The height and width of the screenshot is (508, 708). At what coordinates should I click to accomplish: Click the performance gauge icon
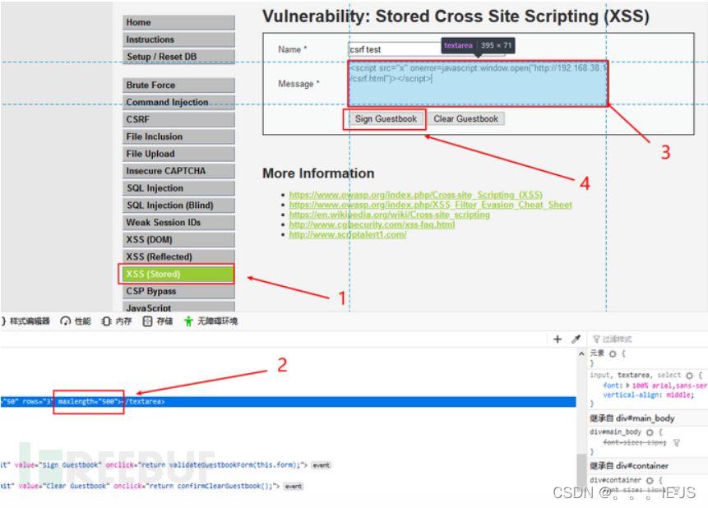(x=66, y=321)
